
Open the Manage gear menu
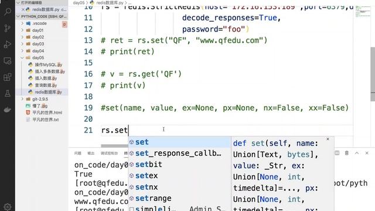(8, 207)
